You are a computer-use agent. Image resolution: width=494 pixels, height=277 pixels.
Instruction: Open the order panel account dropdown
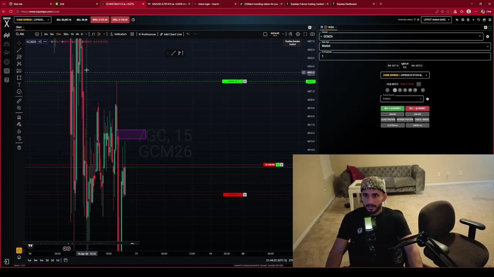[405, 75]
